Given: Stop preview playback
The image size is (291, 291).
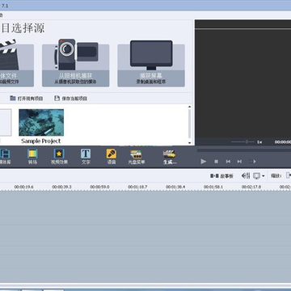Looking at the screenshot, I should pos(216,162).
